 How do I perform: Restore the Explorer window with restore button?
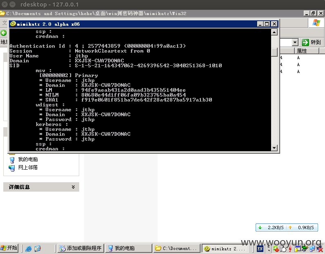314,13
